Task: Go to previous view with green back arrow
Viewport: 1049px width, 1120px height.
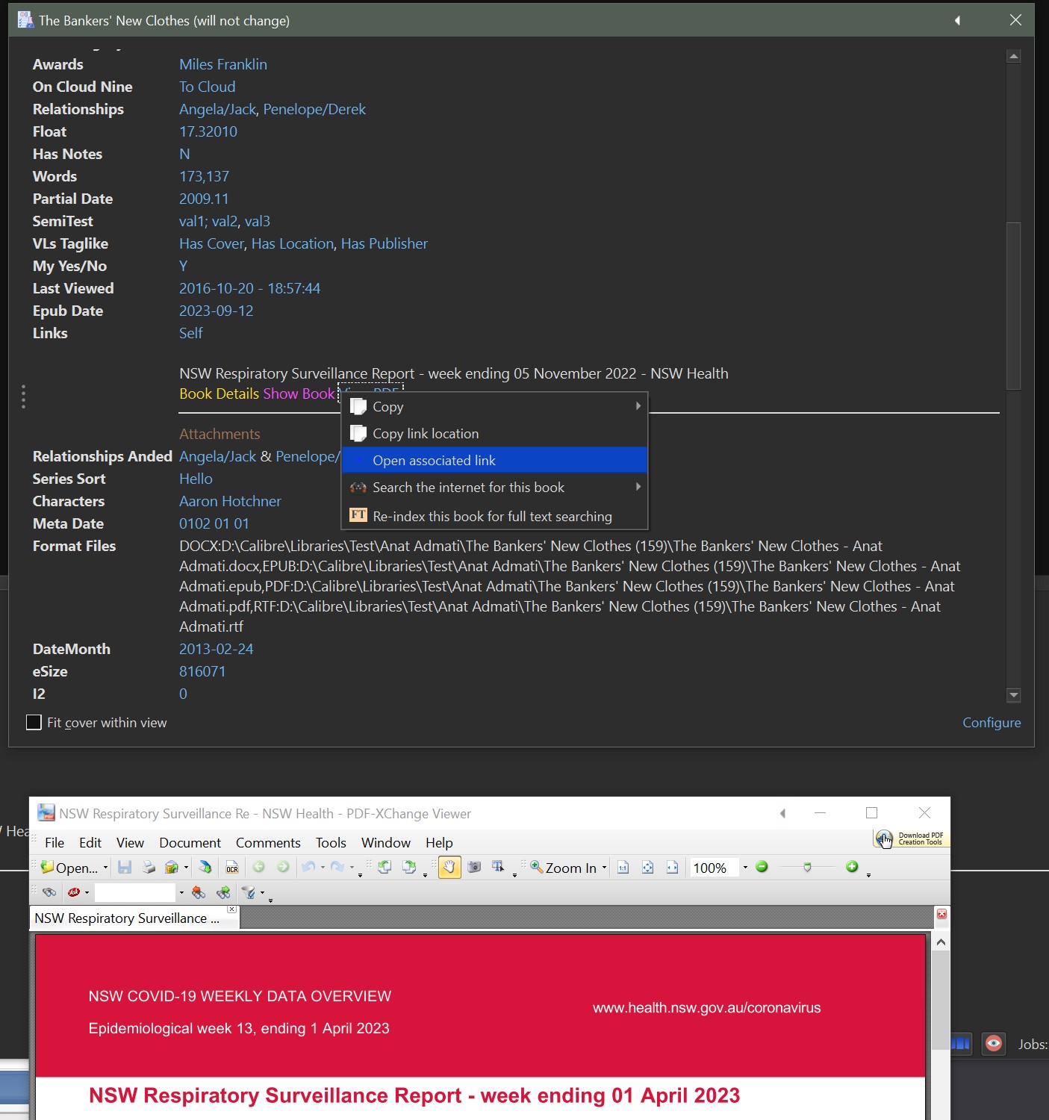Action: coord(259,867)
